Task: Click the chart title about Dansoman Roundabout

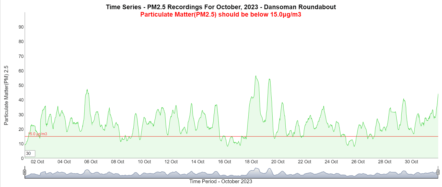Action: coord(221,7)
